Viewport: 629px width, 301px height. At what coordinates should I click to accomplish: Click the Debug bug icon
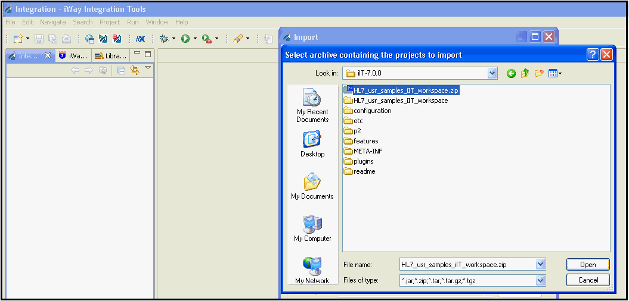[164, 39]
